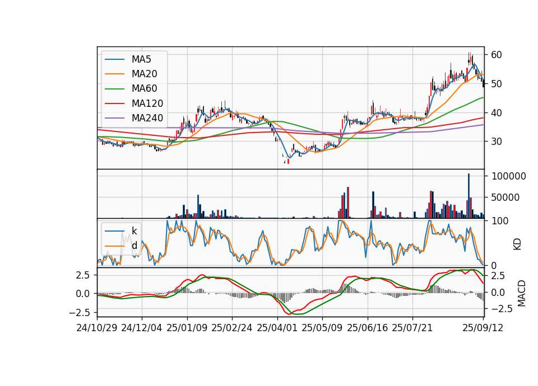The height and width of the screenshot is (386, 538).
Task: Click the MA60 legend entry text
Action: [144, 89]
